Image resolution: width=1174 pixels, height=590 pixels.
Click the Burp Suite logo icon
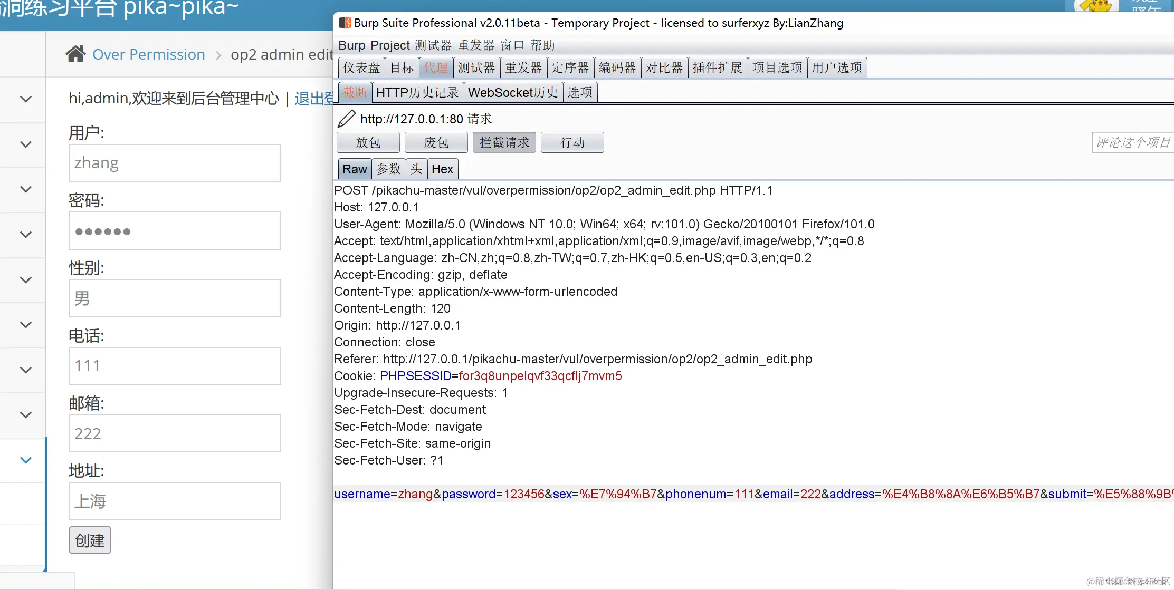click(x=345, y=23)
